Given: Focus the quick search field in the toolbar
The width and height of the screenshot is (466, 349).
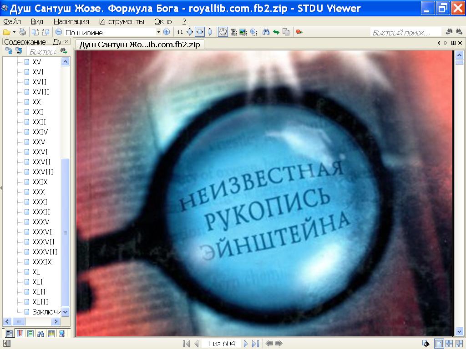Looking at the screenshot, I should coord(405,32).
